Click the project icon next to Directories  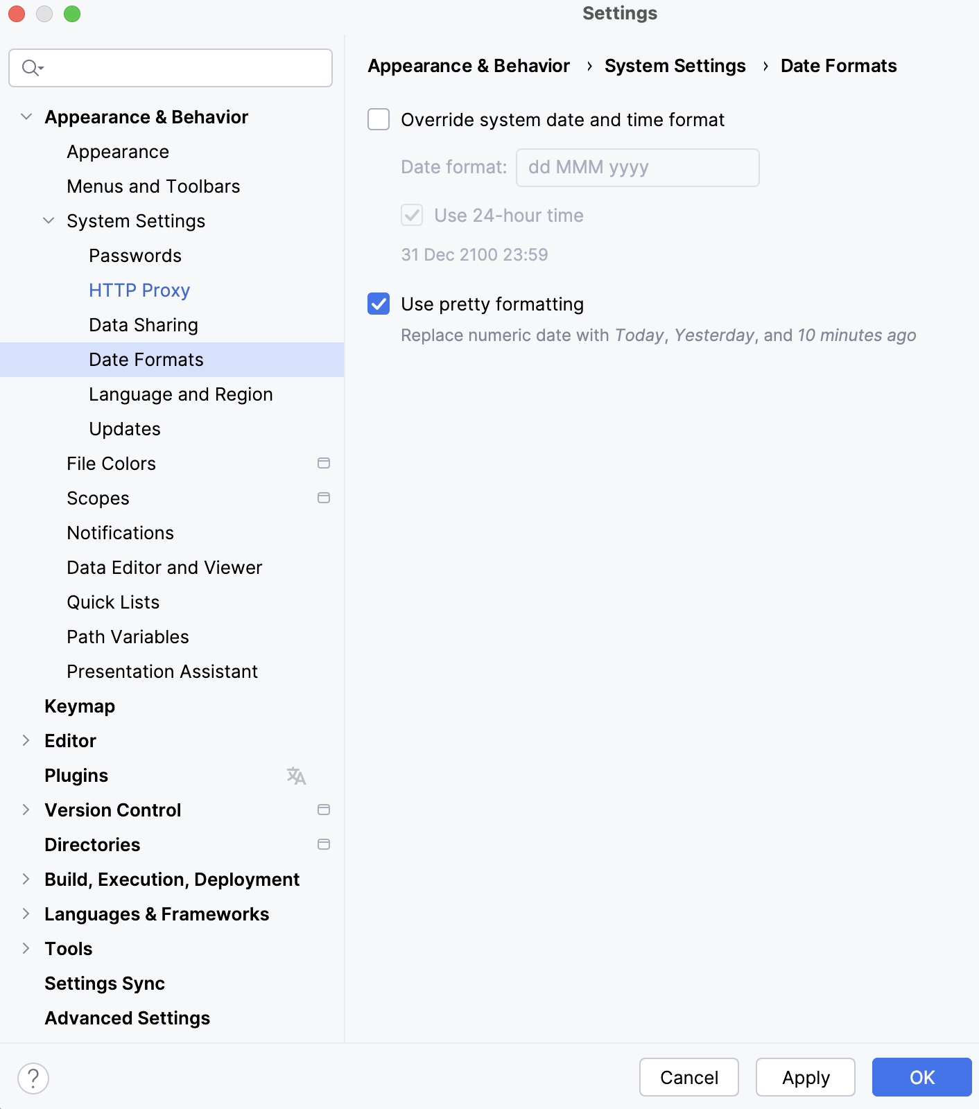tap(323, 844)
